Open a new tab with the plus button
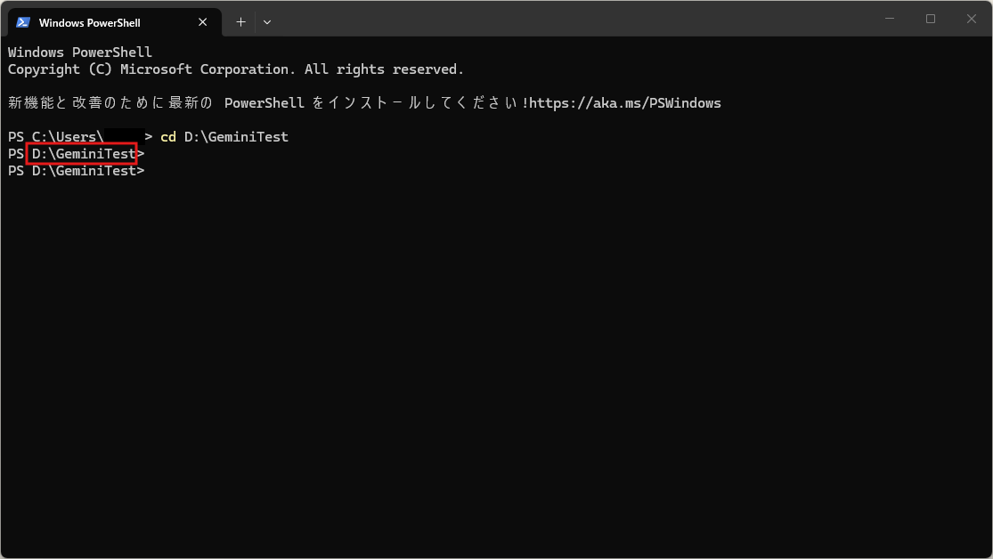Viewport: 993px width, 559px height. click(240, 21)
